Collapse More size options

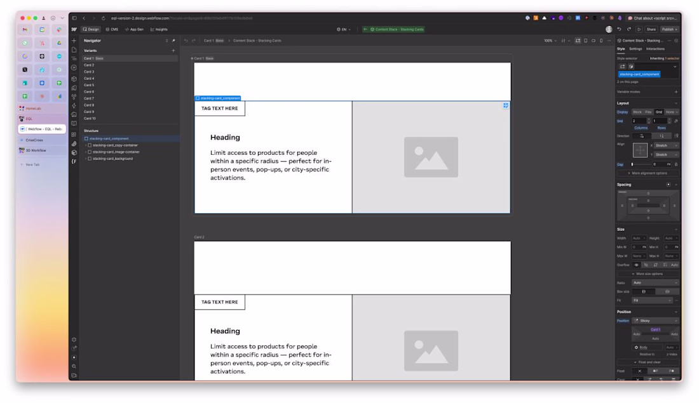click(648, 274)
